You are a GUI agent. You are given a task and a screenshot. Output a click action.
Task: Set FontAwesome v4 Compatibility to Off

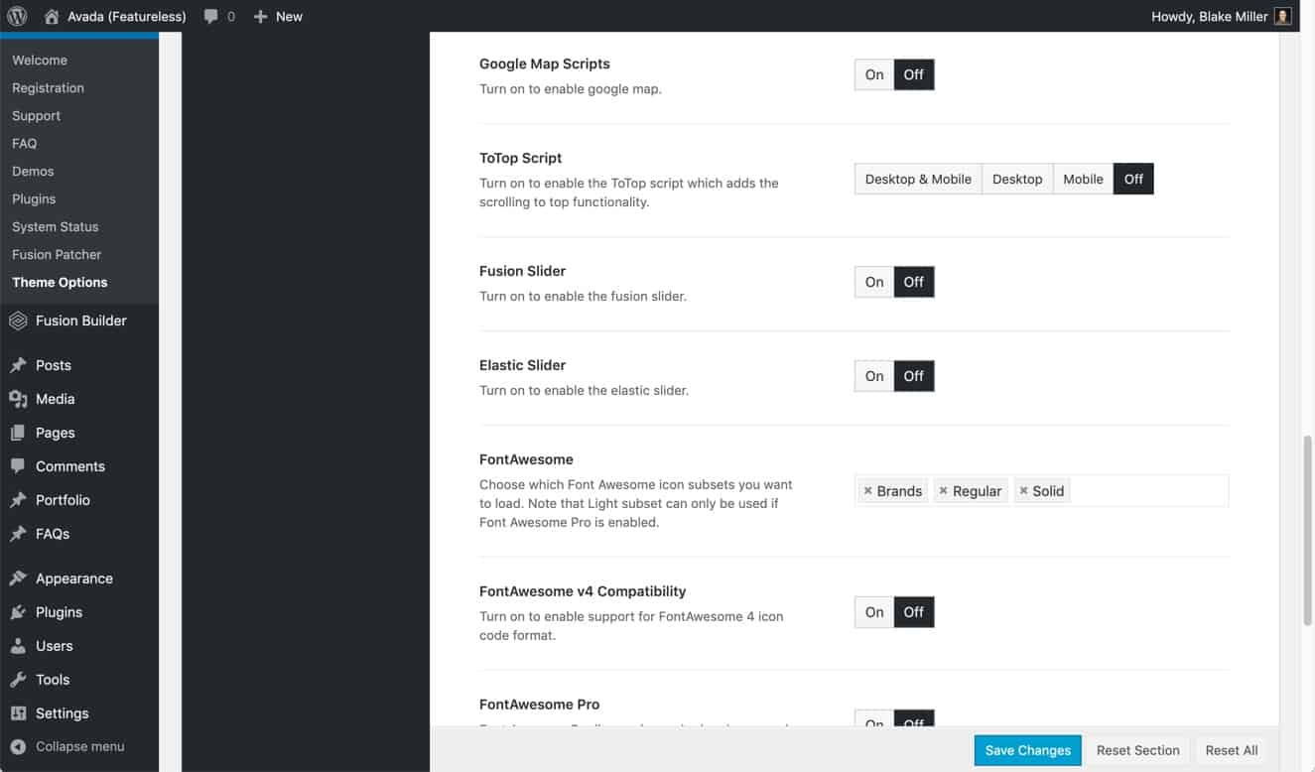pos(914,612)
